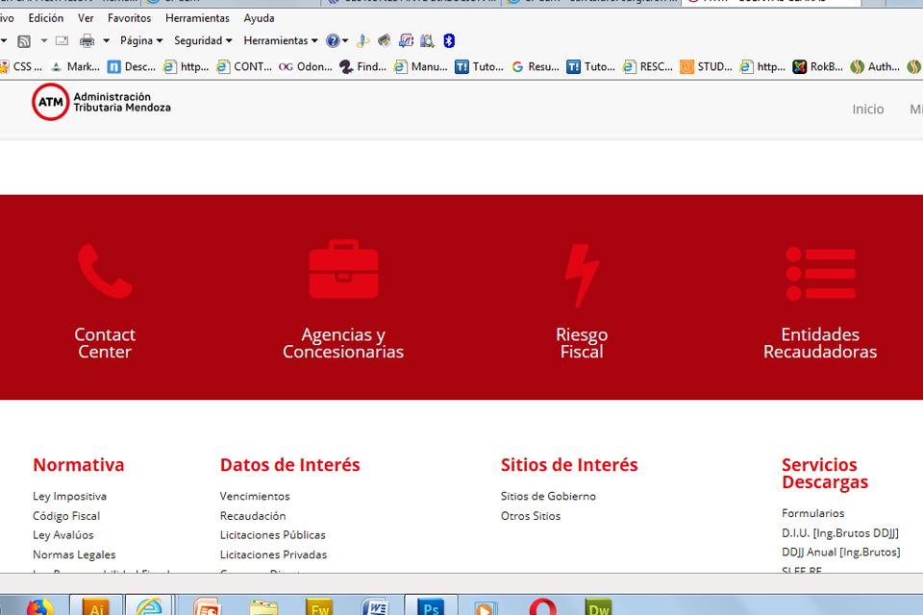Open the Formularios link
The image size is (923, 615).
[813, 513]
